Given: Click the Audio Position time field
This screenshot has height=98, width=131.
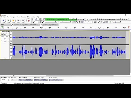Looking at the screenshot, I should 56,80.
